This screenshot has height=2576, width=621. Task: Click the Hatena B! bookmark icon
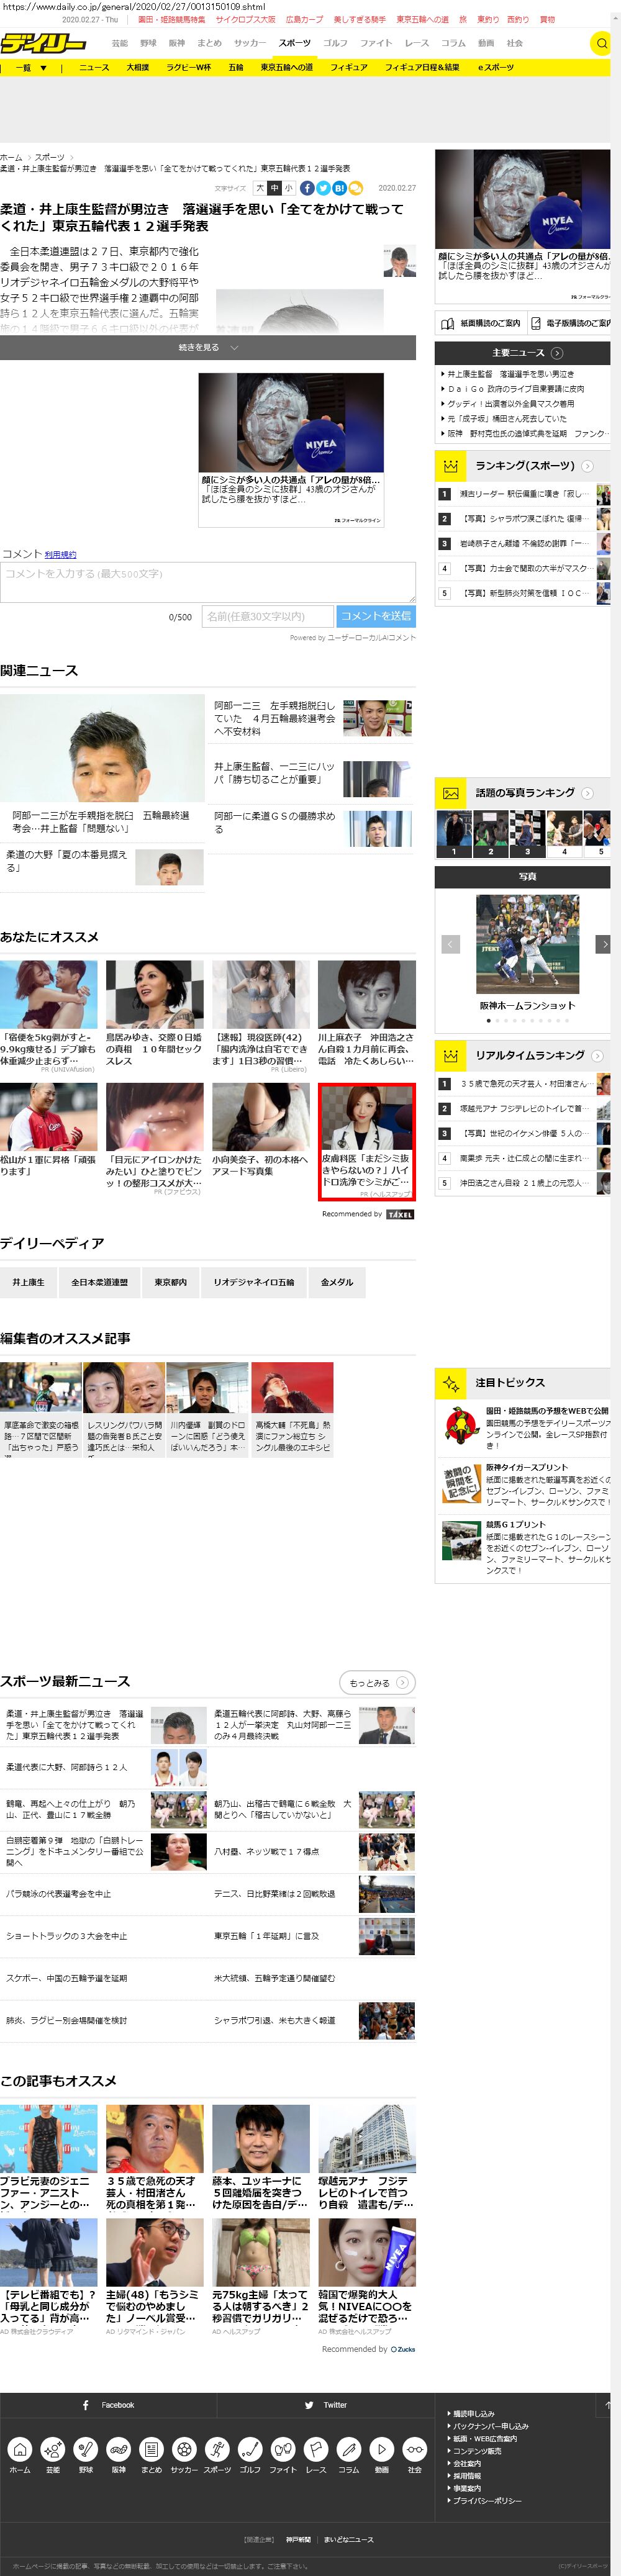pos(339,188)
